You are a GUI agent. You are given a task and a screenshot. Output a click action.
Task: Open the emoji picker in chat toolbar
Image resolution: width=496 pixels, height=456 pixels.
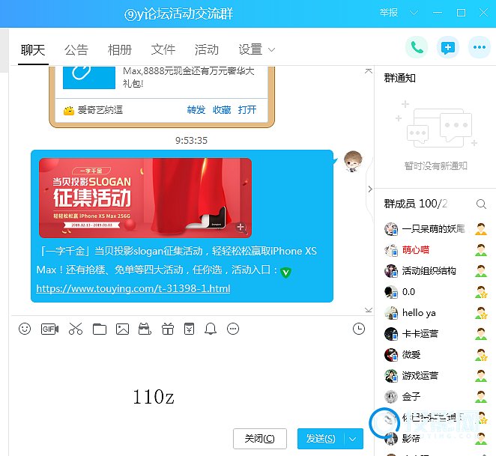click(x=25, y=329)
